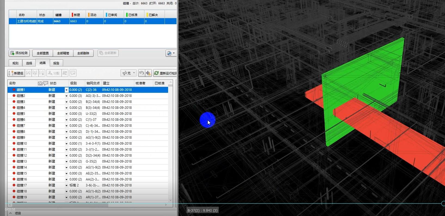Sort by the 建立 column header
445x216 pixels.
point(118,83)
